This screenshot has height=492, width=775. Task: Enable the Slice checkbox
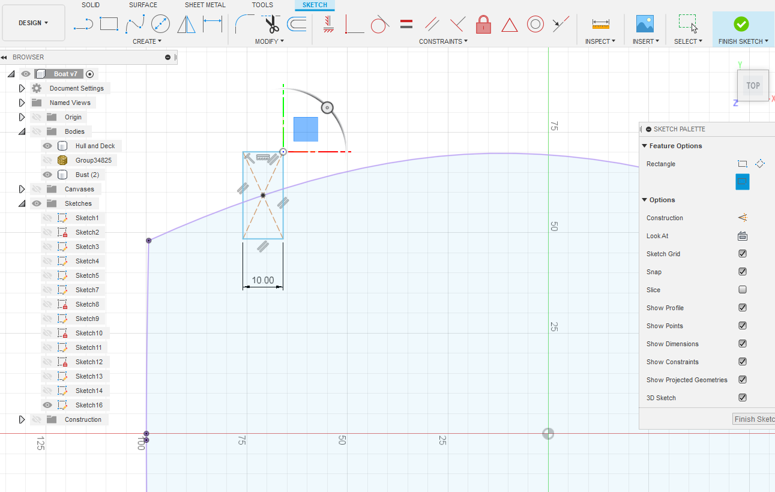743,290
